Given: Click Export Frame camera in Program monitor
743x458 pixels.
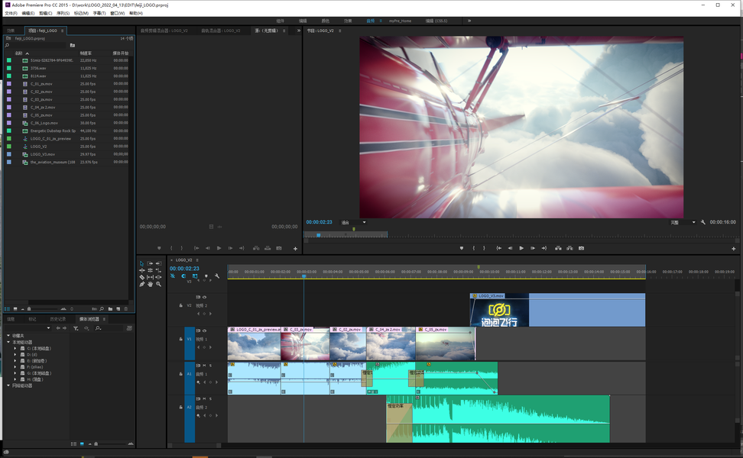Looking at the screenshot, I should [x=582, y=248].
